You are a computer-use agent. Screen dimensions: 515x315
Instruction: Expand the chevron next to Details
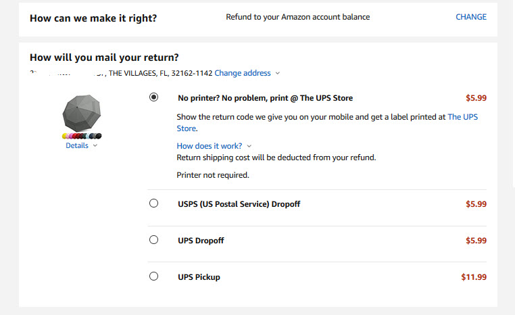95,145
